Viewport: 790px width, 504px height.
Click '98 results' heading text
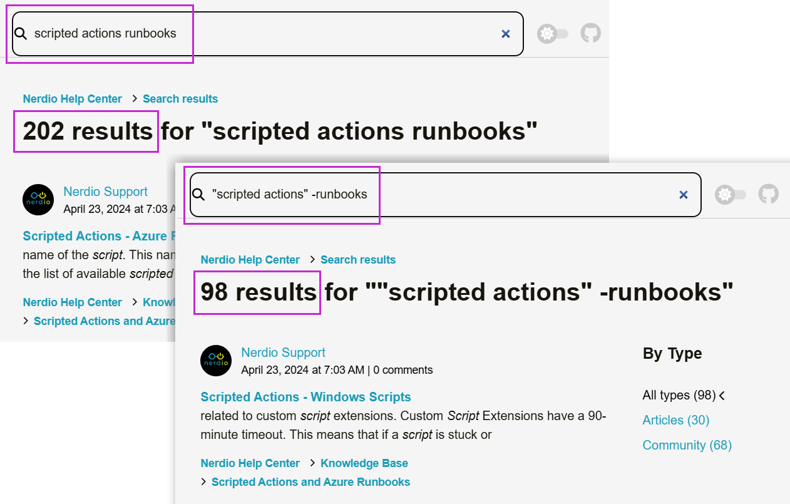(x=259, y=292)
